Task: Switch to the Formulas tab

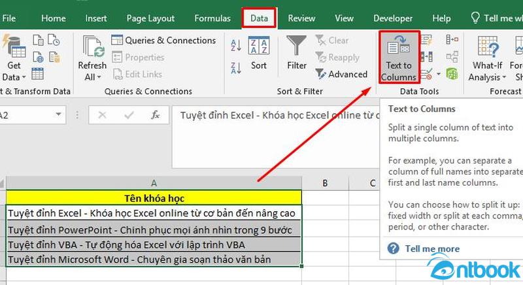Action: (x=212, y=18)
